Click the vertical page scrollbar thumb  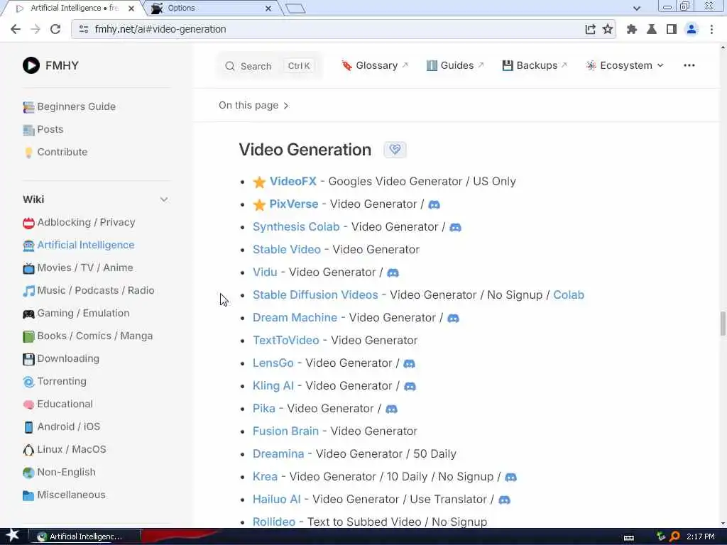click(x=722, y=324)
